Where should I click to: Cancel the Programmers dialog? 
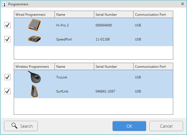tap(166, 126)
